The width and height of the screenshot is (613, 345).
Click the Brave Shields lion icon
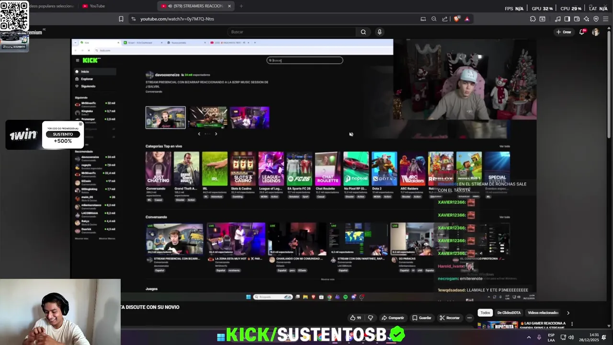click(457, 19)
